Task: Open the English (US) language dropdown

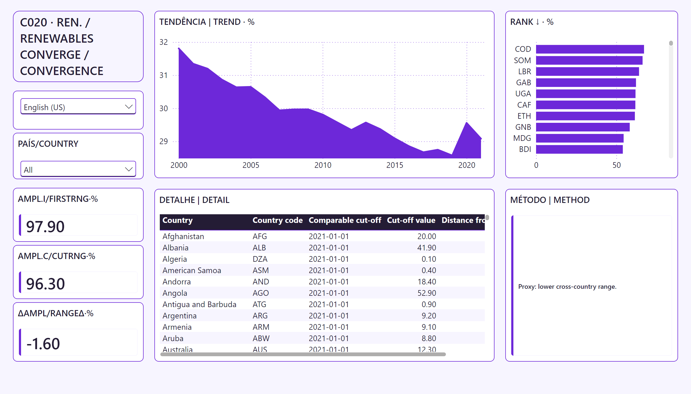Action: click(78, 107)
